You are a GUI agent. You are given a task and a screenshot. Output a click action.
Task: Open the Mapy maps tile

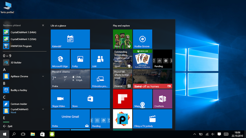[x=142, y=99]
